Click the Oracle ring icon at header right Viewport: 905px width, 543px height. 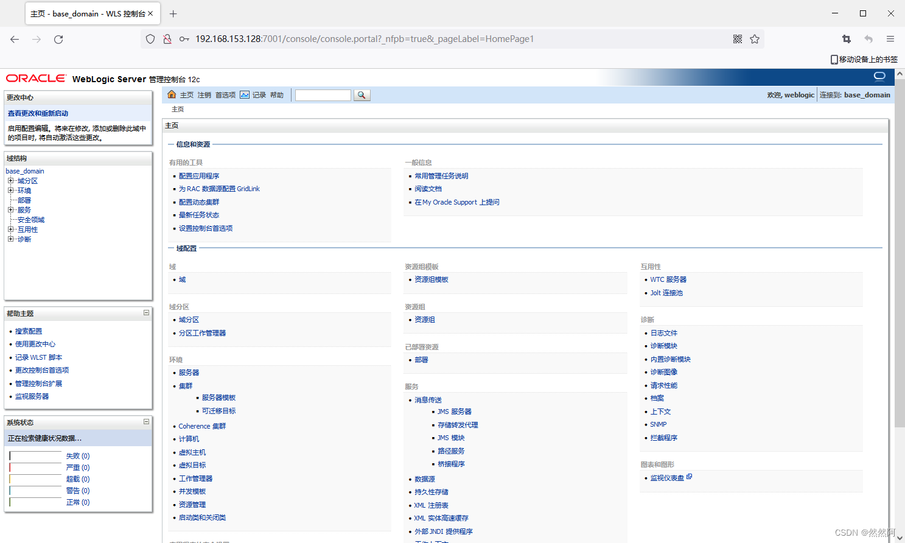[x=879, y=77]
